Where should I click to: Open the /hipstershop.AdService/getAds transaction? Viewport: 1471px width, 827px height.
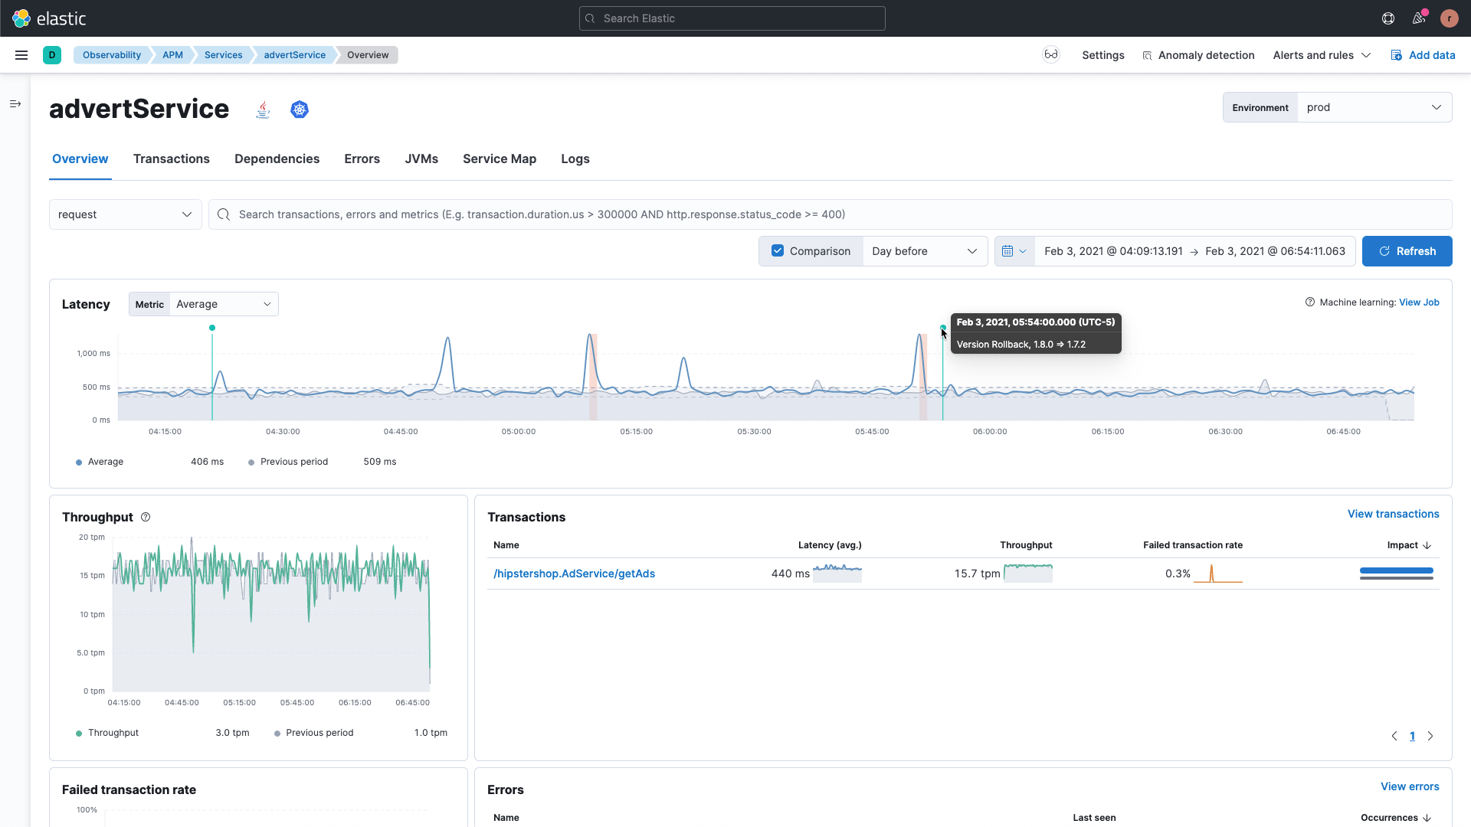point(574,574)
